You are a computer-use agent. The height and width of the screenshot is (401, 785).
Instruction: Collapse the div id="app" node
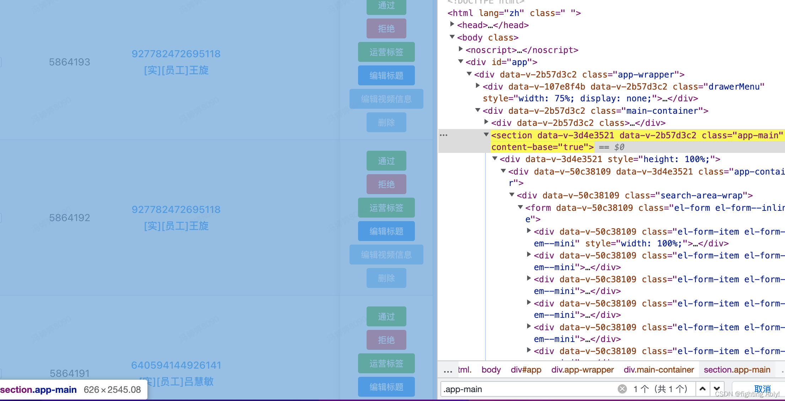(x=461, y=61)
